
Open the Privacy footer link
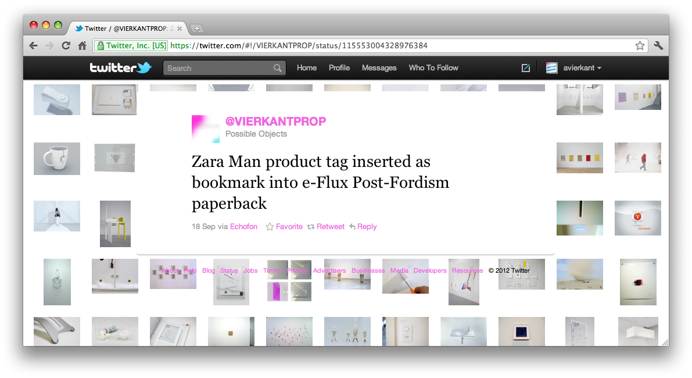[x=297, y=270]
